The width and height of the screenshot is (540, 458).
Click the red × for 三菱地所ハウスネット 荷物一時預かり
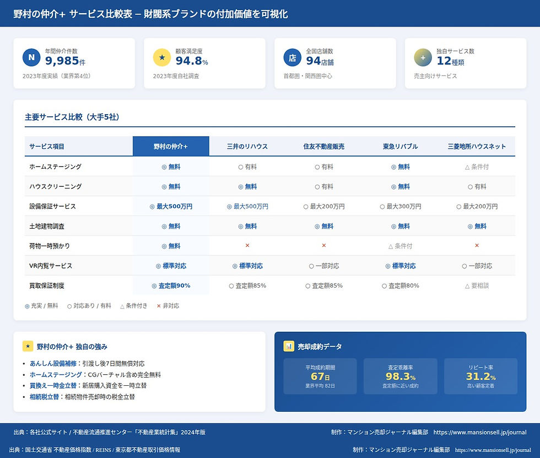477,245
